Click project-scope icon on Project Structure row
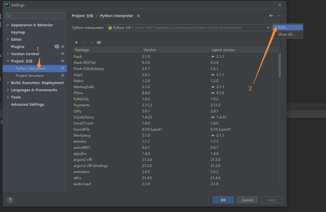The height and width of the screenshot is (212, 326). click(x=62, y=76)
